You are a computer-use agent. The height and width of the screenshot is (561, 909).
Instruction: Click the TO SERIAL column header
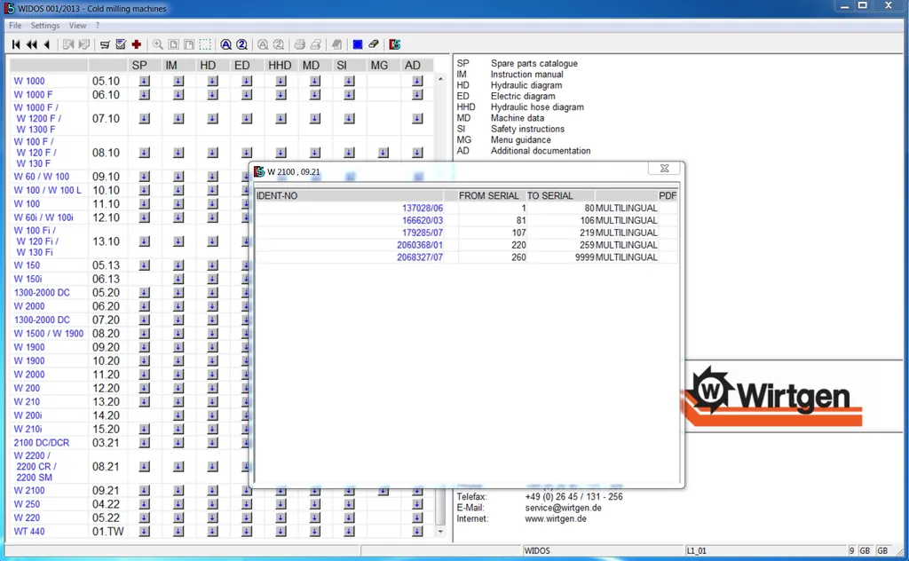560,196
